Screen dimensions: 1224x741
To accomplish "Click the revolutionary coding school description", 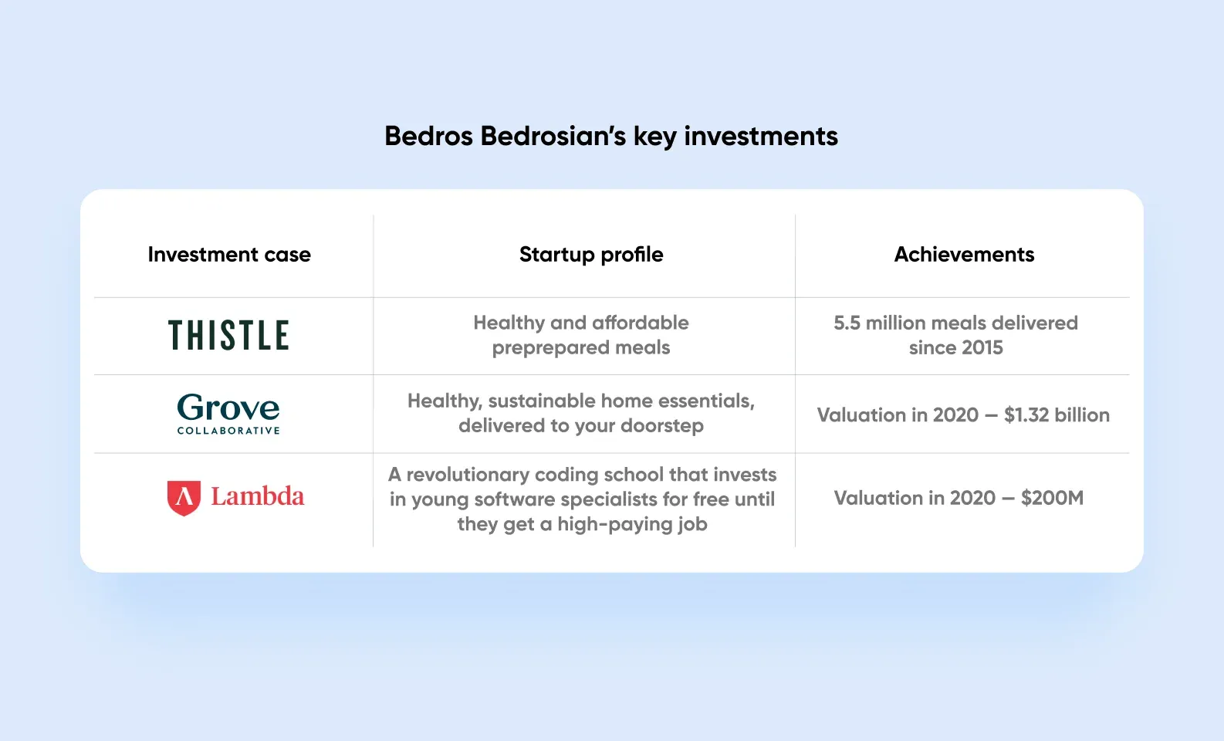I will click(x=583, y=499).
